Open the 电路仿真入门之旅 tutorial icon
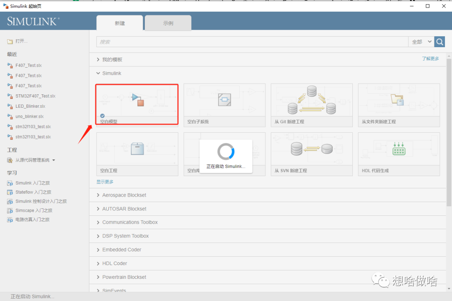 coord(10,220)
